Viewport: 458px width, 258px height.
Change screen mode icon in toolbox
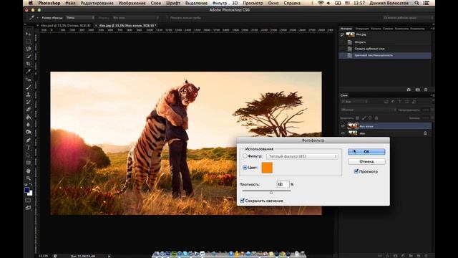point(29,208)
